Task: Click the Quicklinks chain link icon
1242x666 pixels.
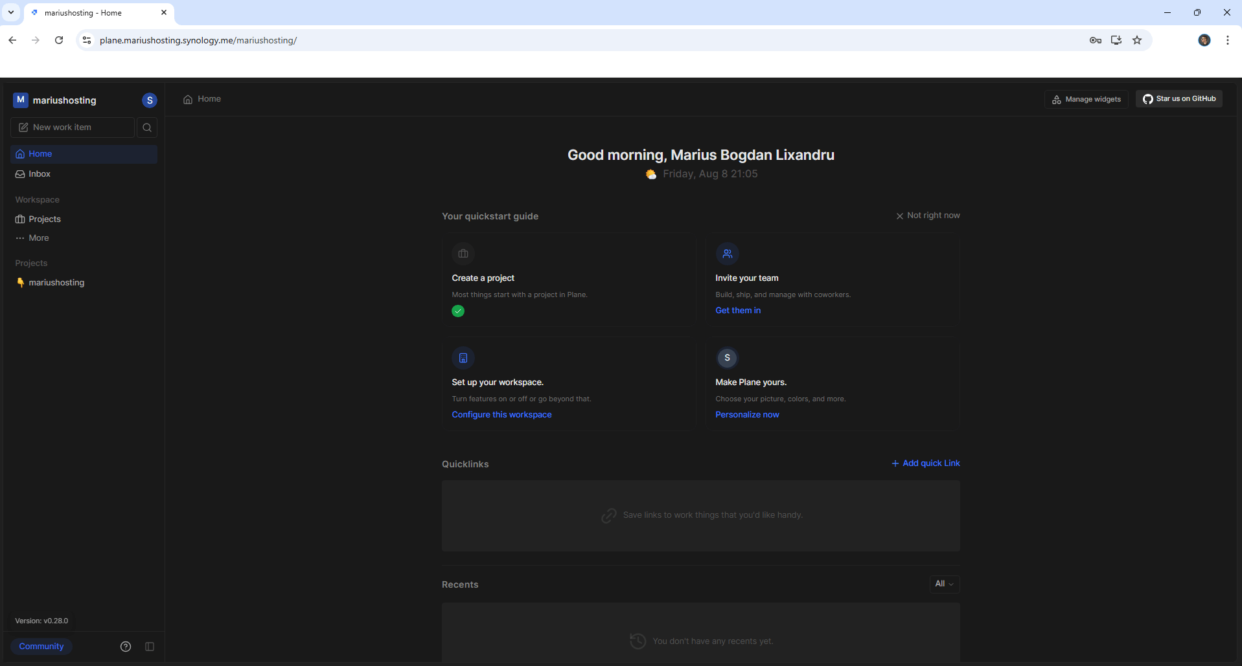Action: [608, 515]
